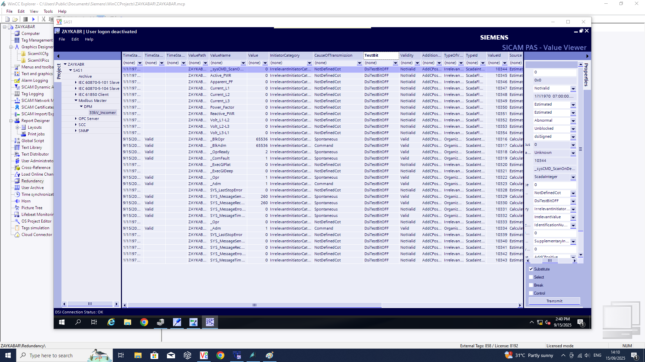This screenshot has height=362, width=645.
Task: Open the ValueName filter dropdown
Action: coord(243,63)
